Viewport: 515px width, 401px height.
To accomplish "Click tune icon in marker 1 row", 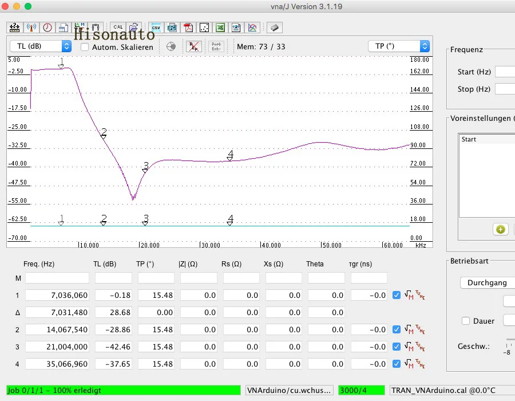I will [x=420, y=295].
